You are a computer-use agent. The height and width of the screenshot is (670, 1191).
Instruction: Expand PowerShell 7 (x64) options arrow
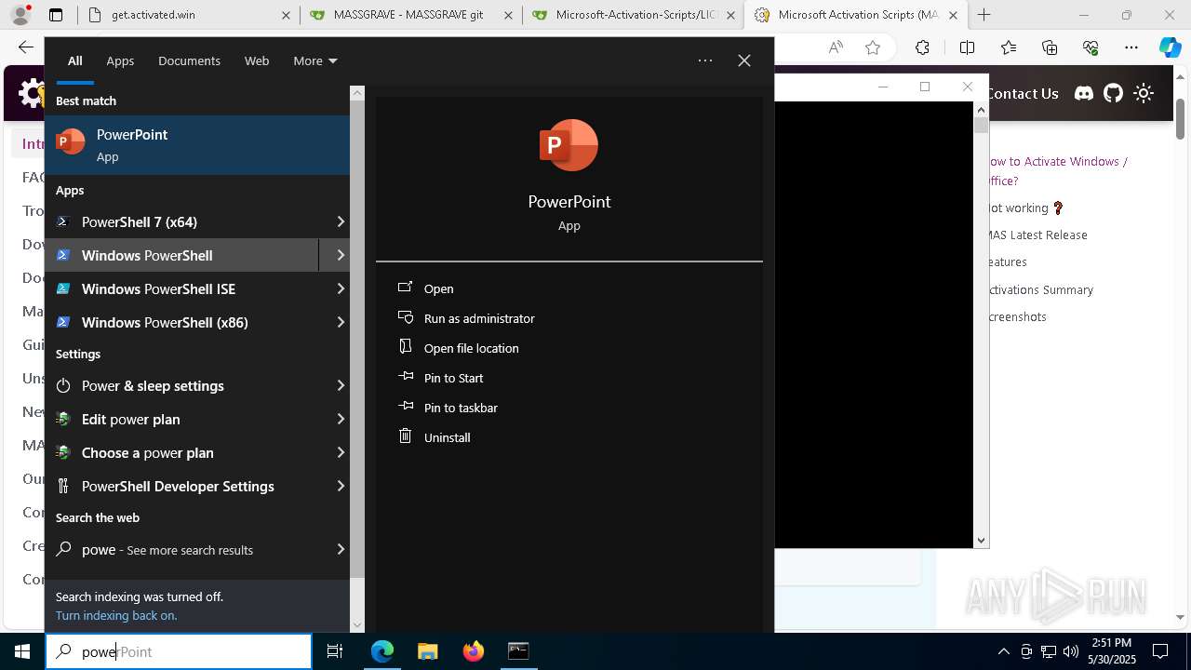340,221
